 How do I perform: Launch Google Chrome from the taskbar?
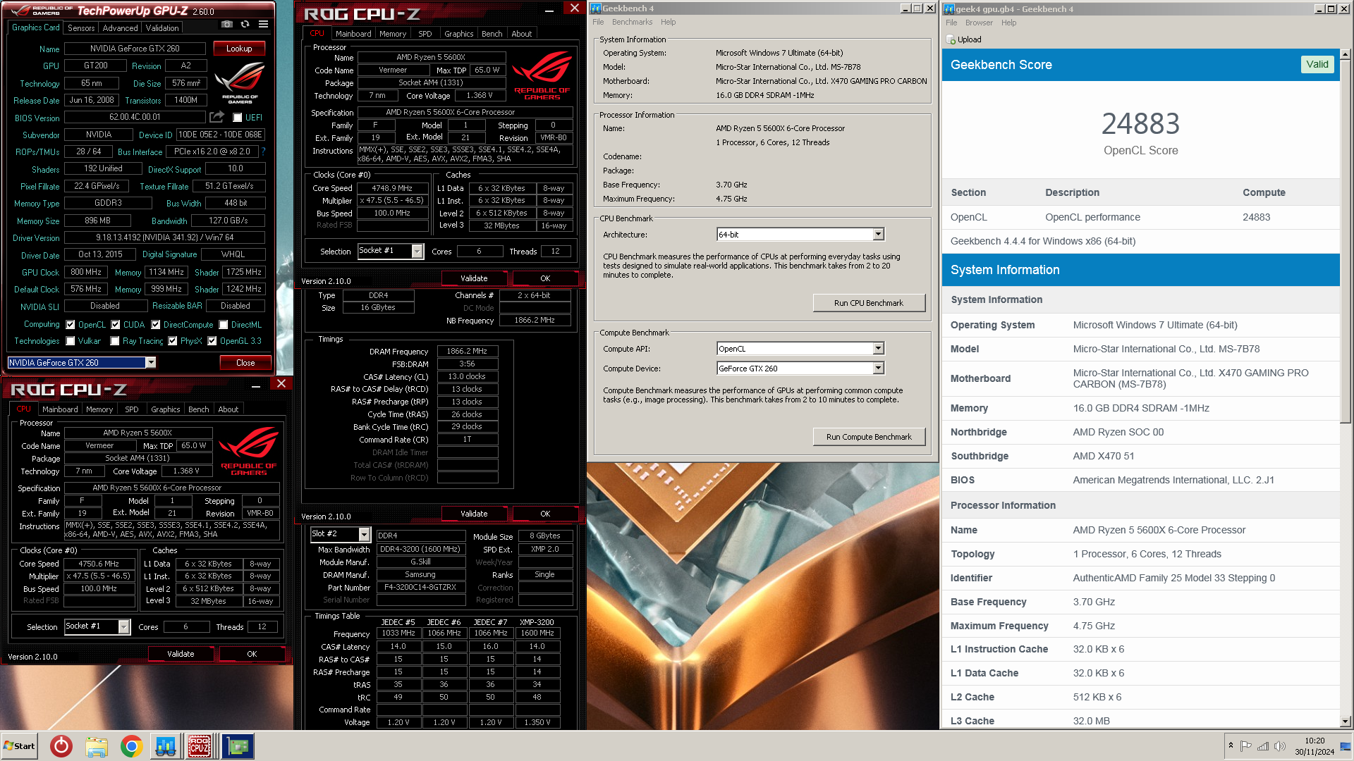coord(131,746)
